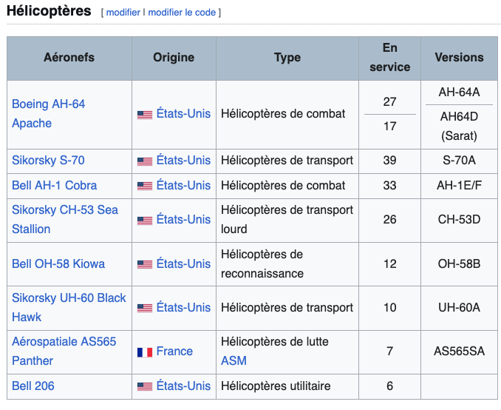Click the France country link

[x=174, y=352]
